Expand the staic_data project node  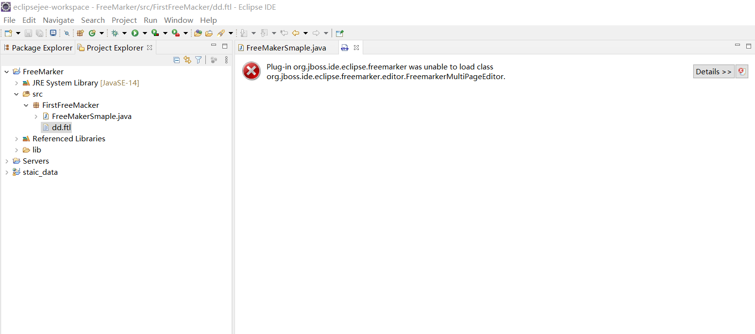click(6, 172)
